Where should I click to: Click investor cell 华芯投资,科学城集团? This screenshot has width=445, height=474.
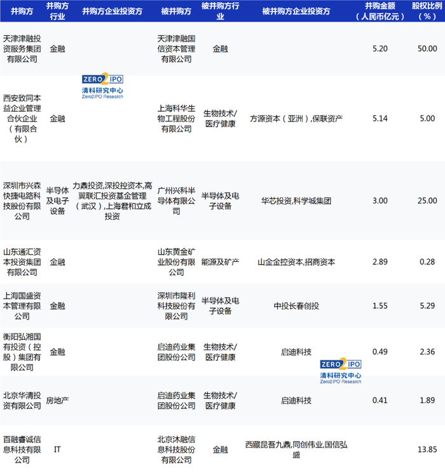296,201
